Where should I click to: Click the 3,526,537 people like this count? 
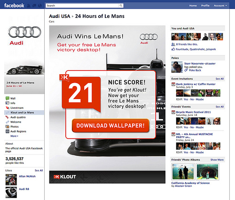tap(15, 161)
